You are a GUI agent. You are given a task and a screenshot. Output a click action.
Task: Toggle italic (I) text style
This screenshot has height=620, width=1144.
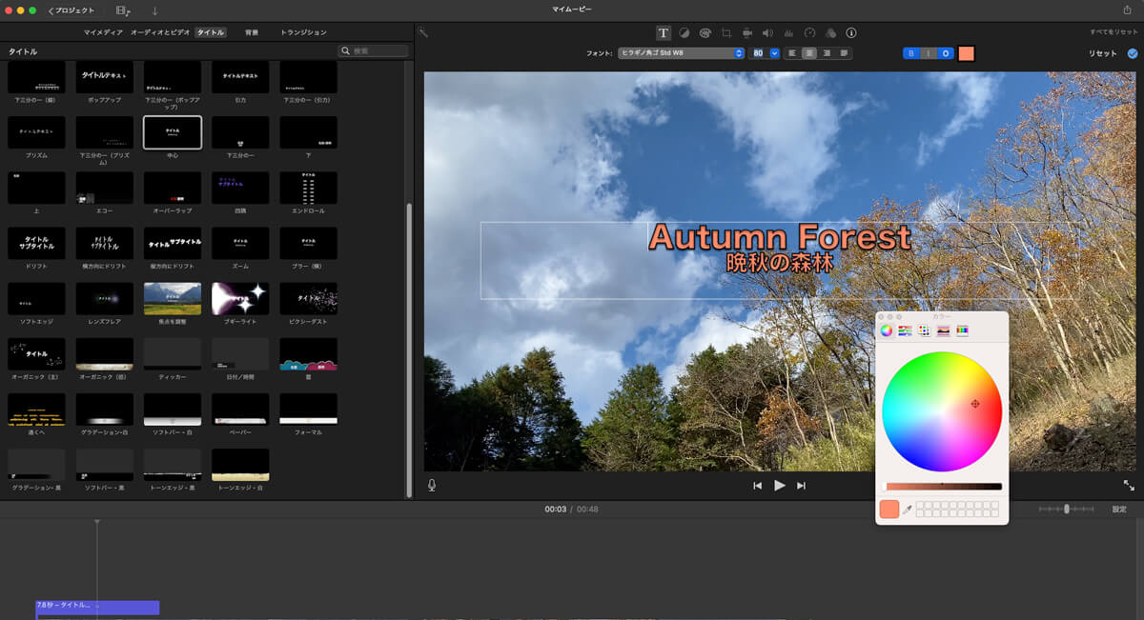929,53
